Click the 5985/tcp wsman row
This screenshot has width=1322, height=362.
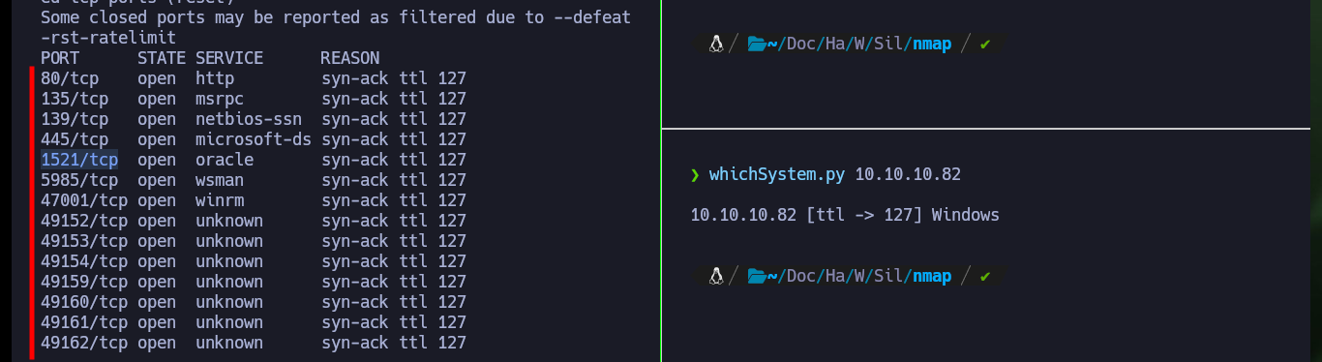tap(254, 180)
